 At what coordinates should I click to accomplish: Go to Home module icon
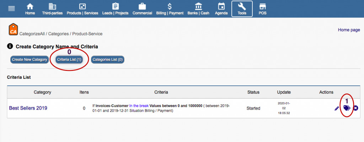[x=30, y=6]
